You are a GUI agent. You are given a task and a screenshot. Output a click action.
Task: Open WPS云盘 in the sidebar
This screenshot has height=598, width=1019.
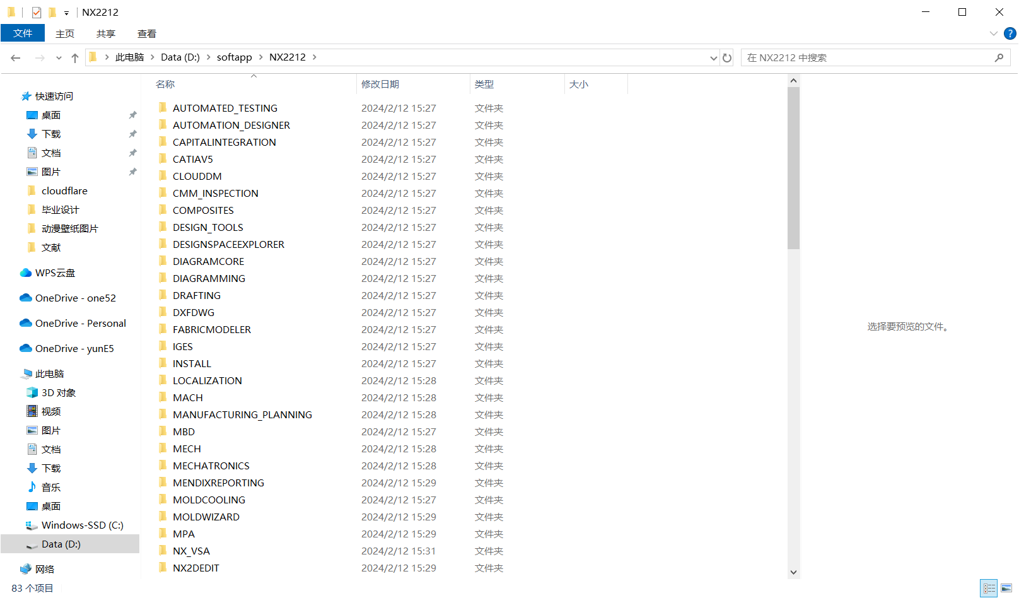(x=55, y=273)
